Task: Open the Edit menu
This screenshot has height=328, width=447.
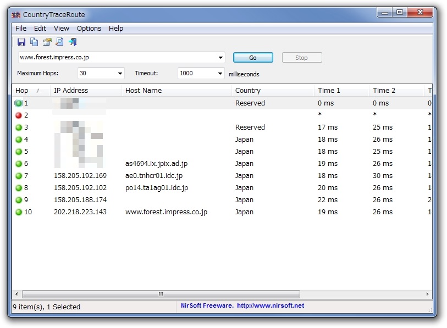Action: [40, 29]
